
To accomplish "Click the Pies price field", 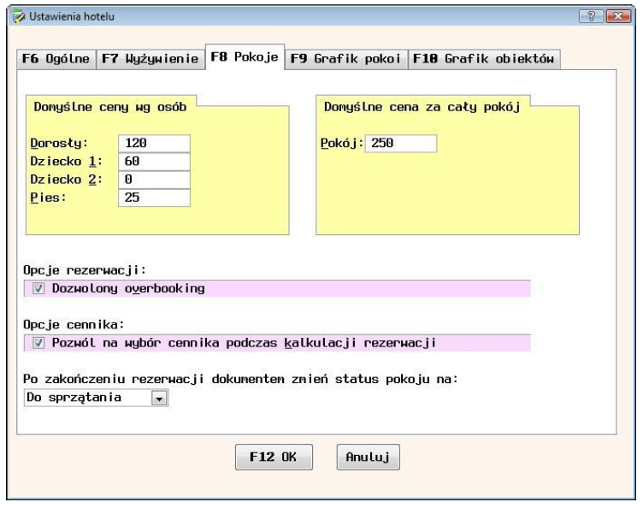I will click(154, 198).
